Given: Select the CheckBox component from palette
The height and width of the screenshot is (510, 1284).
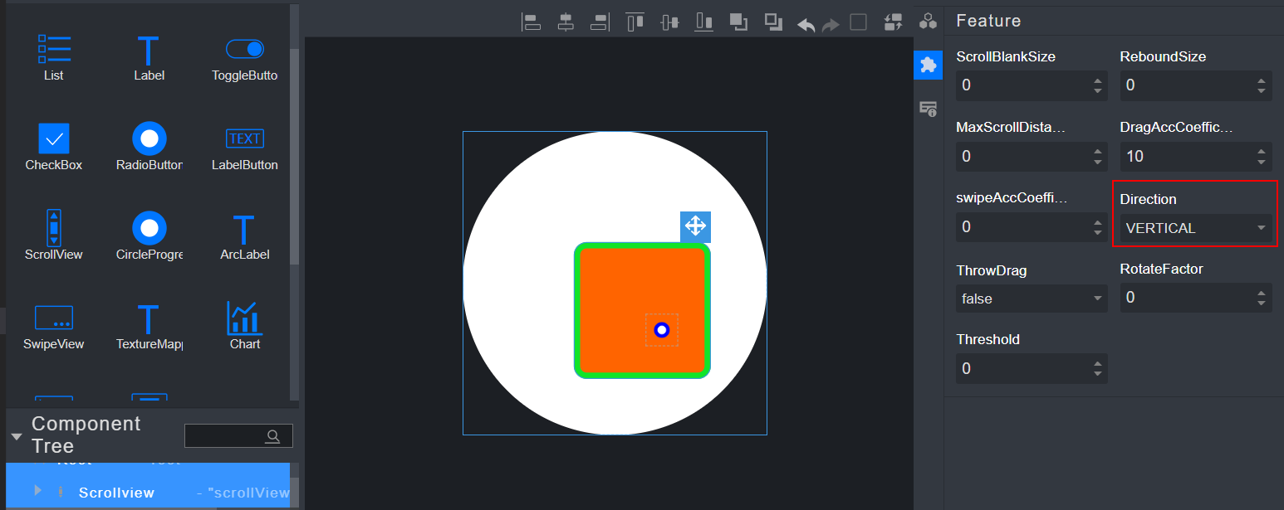Looking at the screenshot, I should pyautogui.click(x=54, y=147).
